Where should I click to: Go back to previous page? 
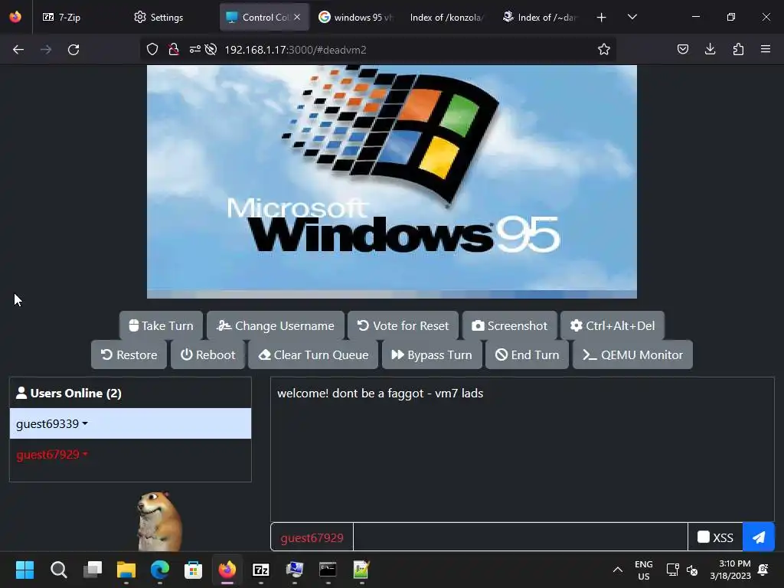pos(18,50)
